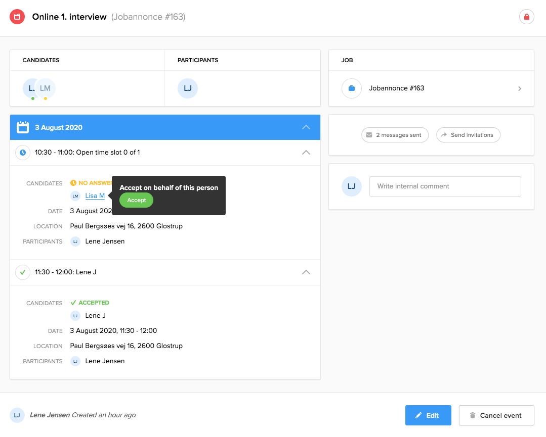Click the green checkmark icon for 11:30 slot
The image size is (546, 437).
23,272
